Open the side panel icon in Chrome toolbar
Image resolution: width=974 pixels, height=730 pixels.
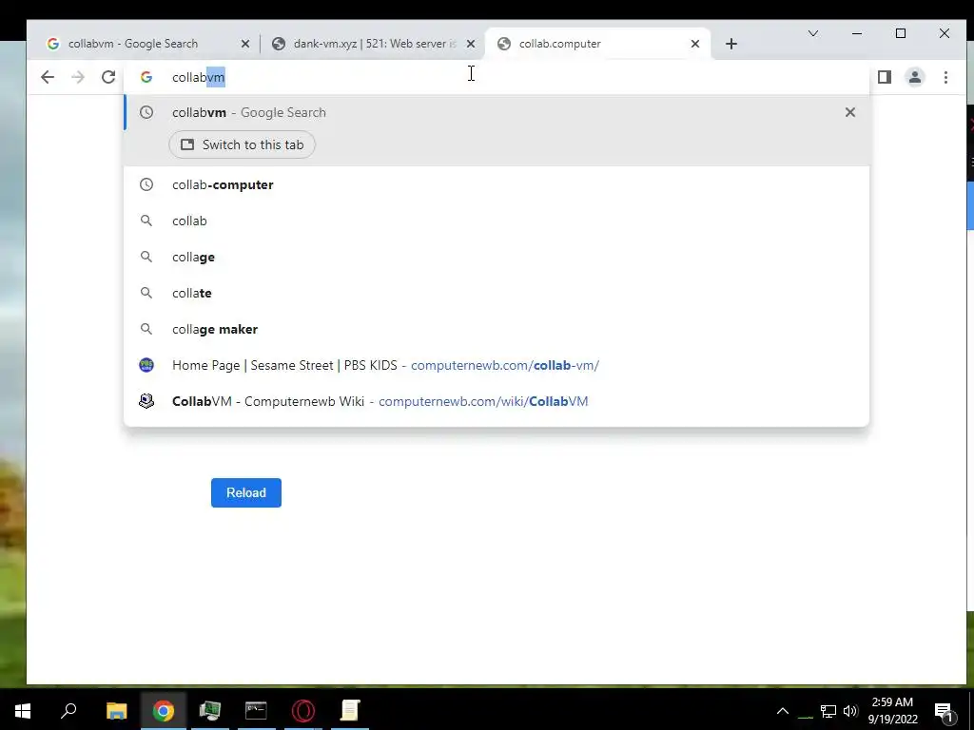tap(885, 77)
